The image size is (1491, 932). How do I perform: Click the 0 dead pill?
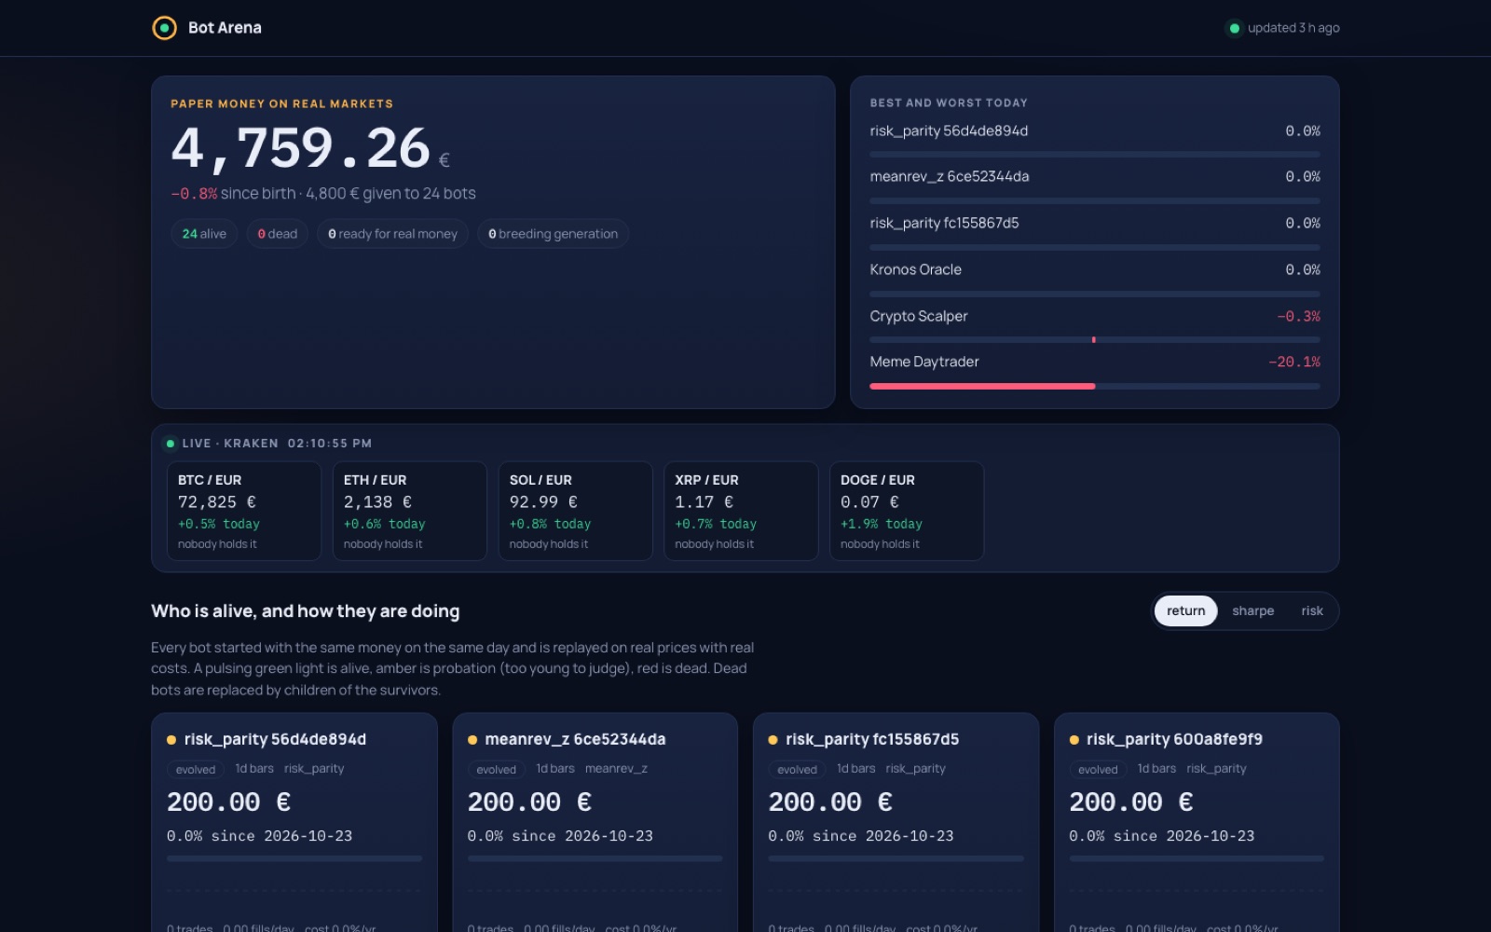[x=278, y=234]
